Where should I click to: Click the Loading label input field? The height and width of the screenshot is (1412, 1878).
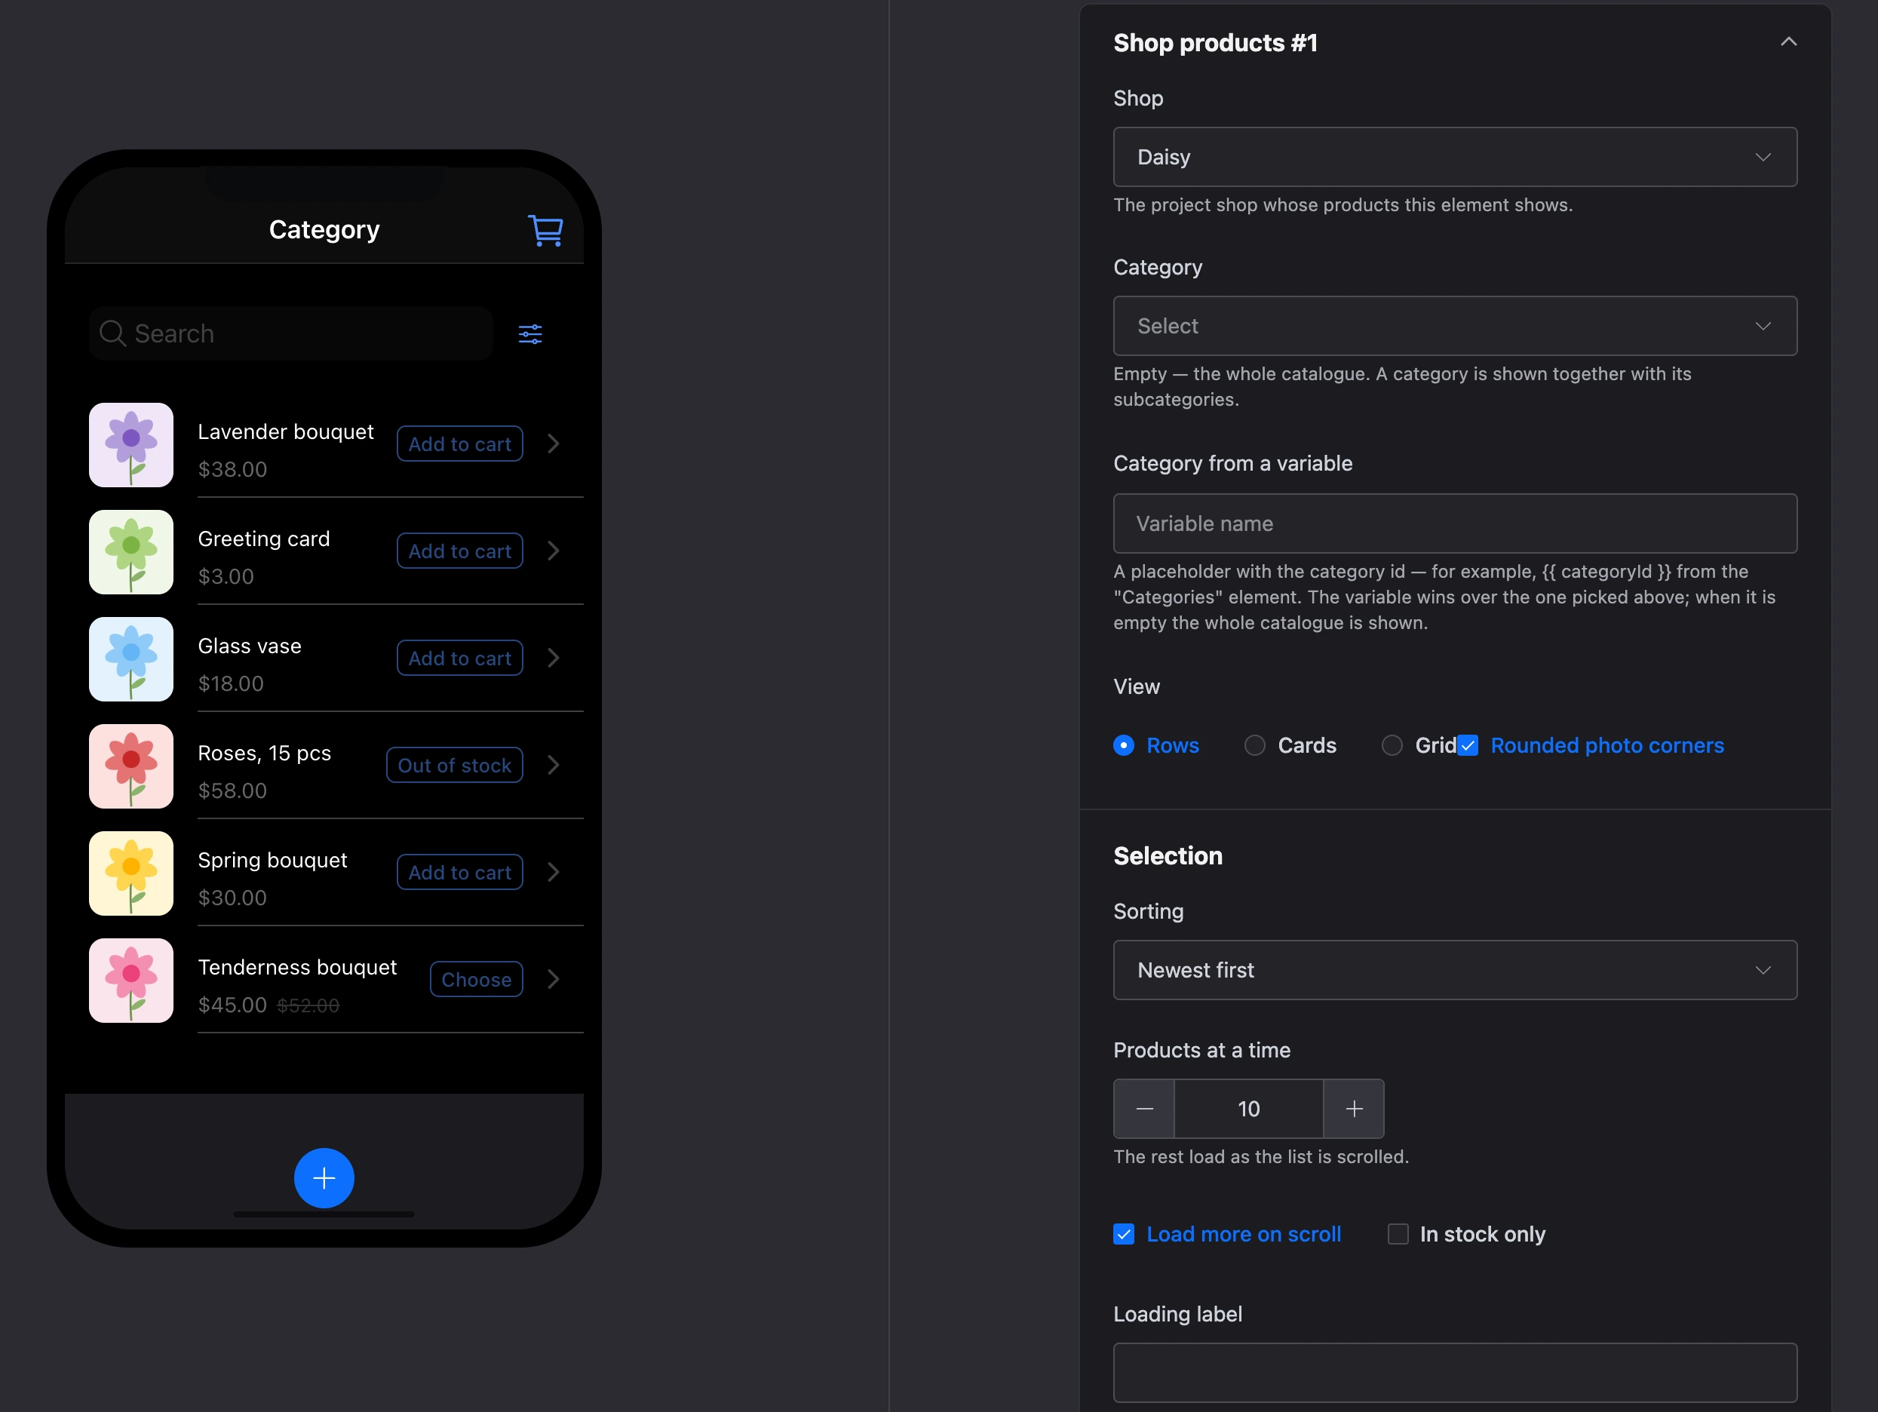click(1454, 1371)
